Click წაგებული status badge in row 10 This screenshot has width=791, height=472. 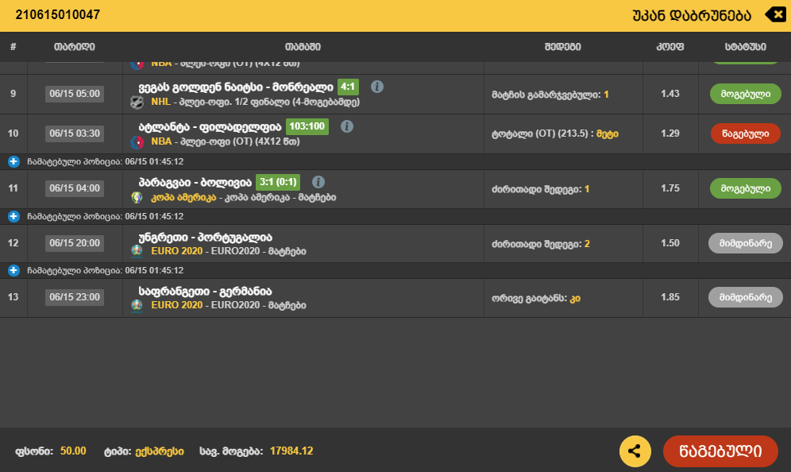(745, 133)
